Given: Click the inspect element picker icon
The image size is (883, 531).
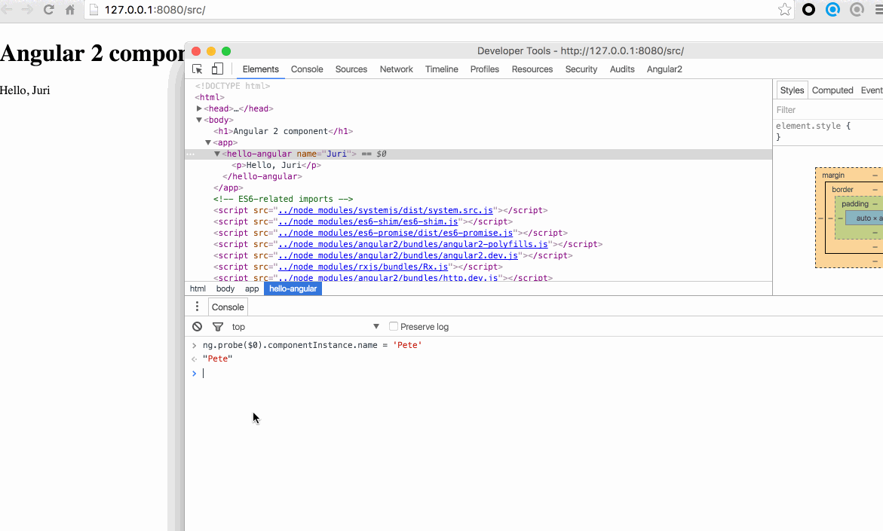Looking at the screenshot, I should click(198, 69).
